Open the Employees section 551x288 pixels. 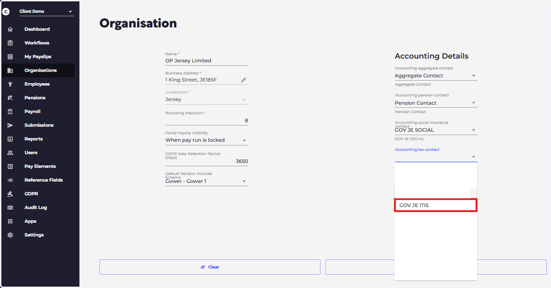(x=37, y=84)
